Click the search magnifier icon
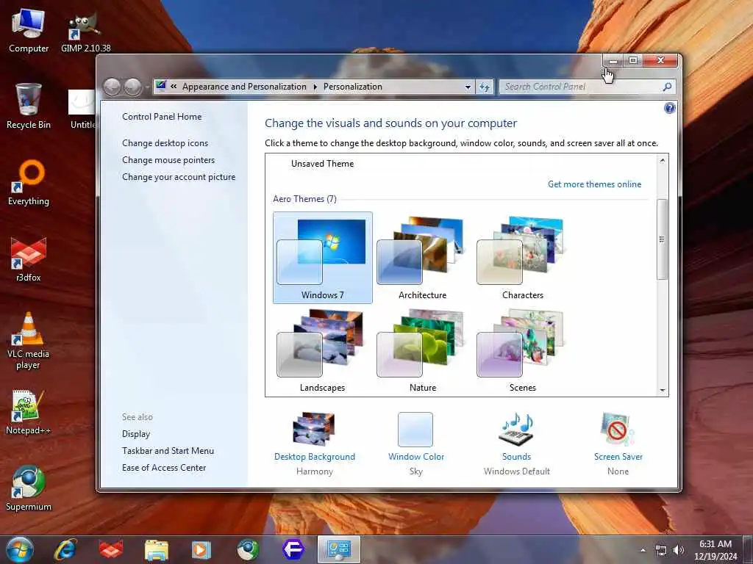The height and width of the screenshot is (564, 753). (667, 87)
